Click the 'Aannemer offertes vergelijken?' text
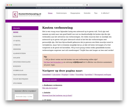Screen dimensions: 128x108 point(25,91)
